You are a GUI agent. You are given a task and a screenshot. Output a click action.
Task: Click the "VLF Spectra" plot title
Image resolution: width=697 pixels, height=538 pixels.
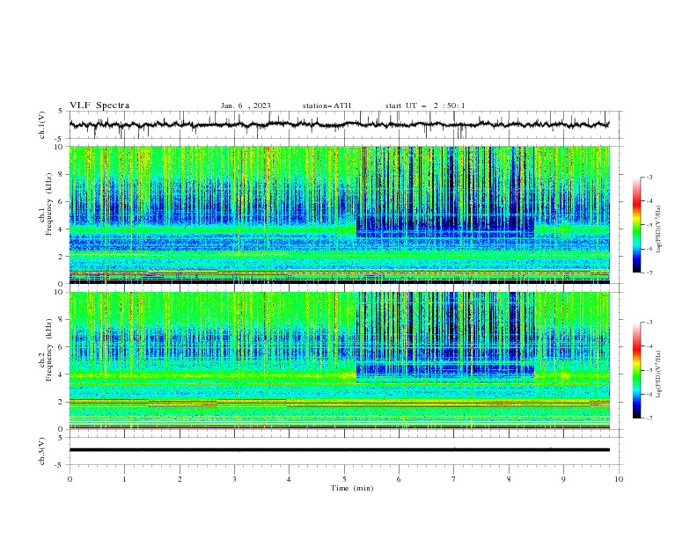tap(99, 105)
